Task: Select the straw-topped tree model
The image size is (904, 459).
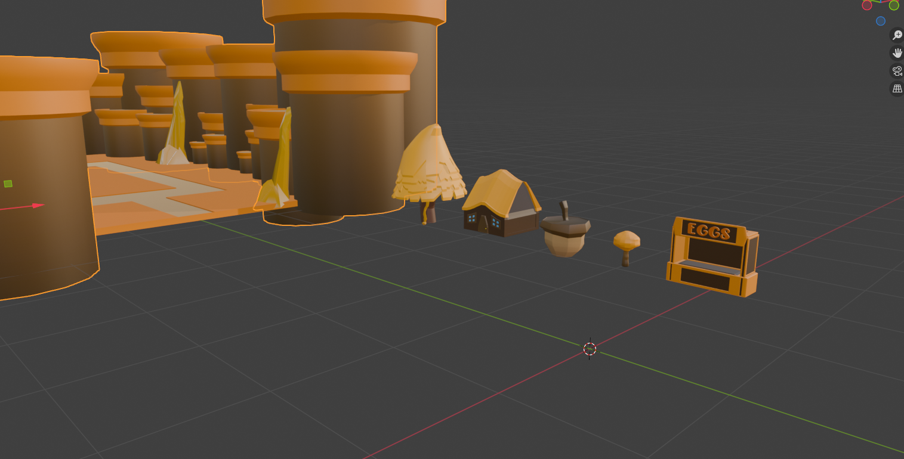Action: 429,173
